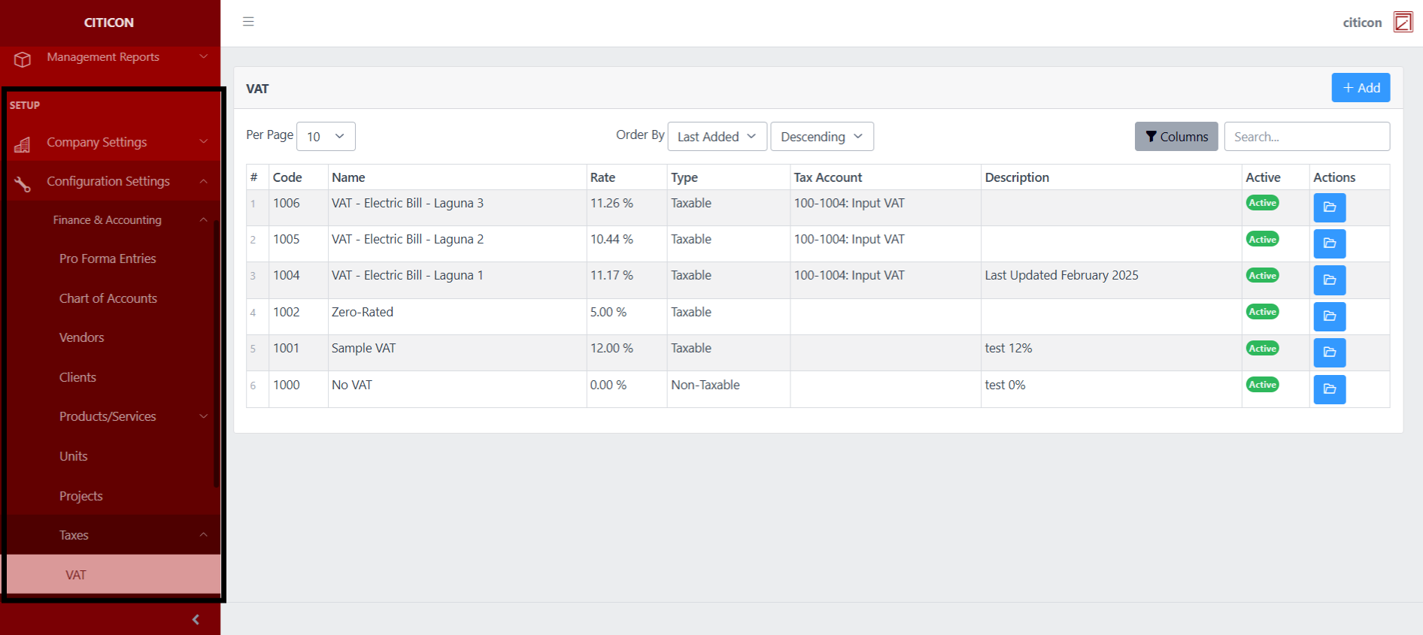Click Active badge for code 1004
Screen dimensions: 1423x635
[1262, 276]
